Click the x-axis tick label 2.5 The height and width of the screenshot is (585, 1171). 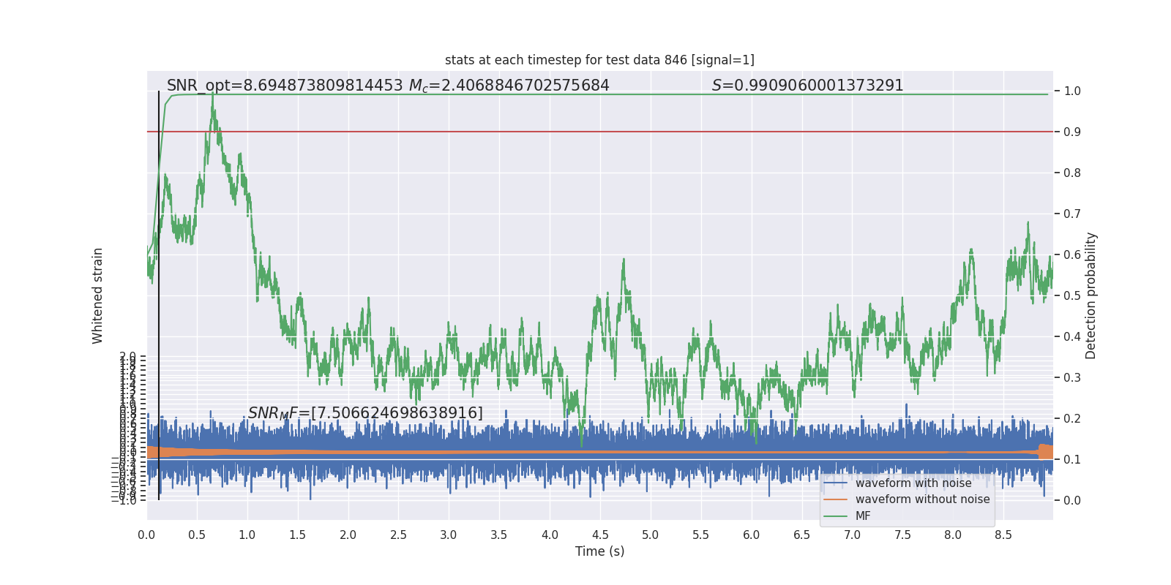pyautogui.click(x=399, y=535)
